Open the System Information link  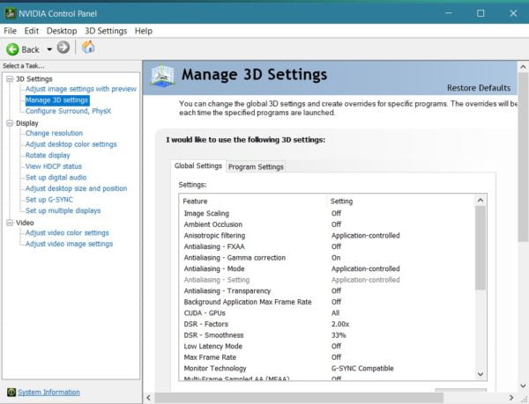click(x=48, y=392)
